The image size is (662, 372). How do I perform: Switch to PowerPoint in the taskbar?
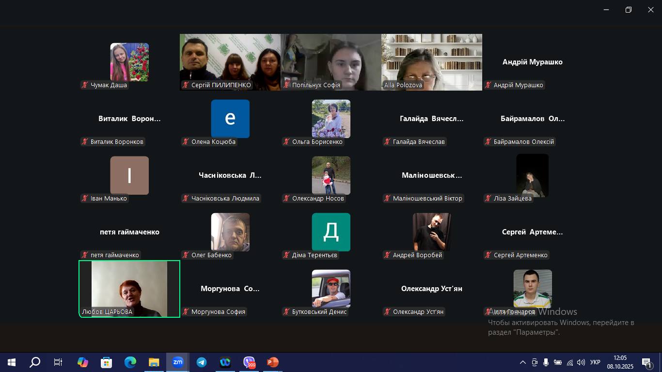point(273,362)
